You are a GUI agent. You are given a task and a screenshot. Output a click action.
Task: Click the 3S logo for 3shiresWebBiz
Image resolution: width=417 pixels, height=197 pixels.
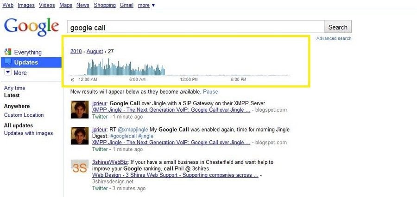pos(78,167)
